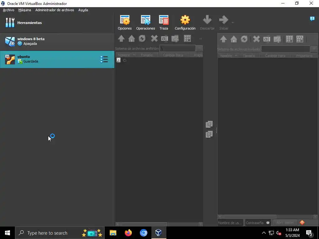Viewport: 319px width, 239px height.
Task: Sort host files by Cambiar hora column
Action: [173, 55]
